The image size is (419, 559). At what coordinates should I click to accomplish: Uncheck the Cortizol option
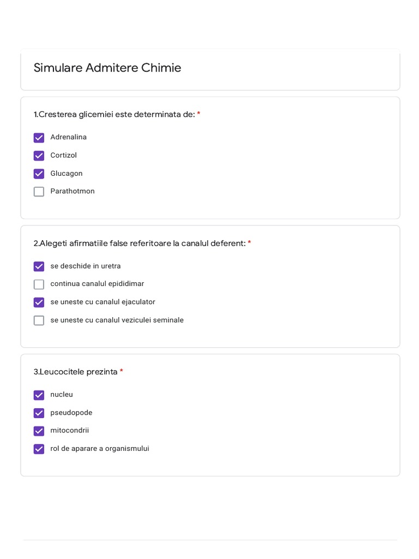point(39,156)
